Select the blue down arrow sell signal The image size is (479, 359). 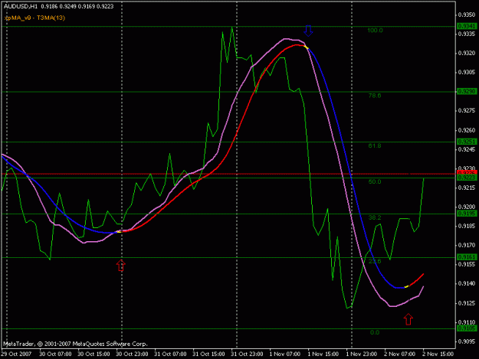tap(308, 31)
